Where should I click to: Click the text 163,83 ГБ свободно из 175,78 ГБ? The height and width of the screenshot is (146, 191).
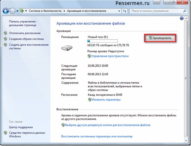tap(108, 45)
